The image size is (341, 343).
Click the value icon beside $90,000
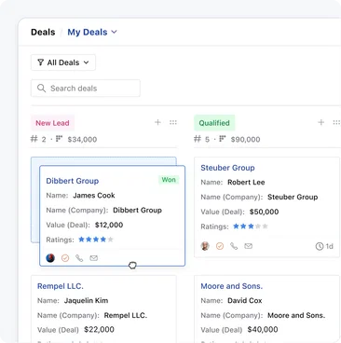[x=223, y=139]
